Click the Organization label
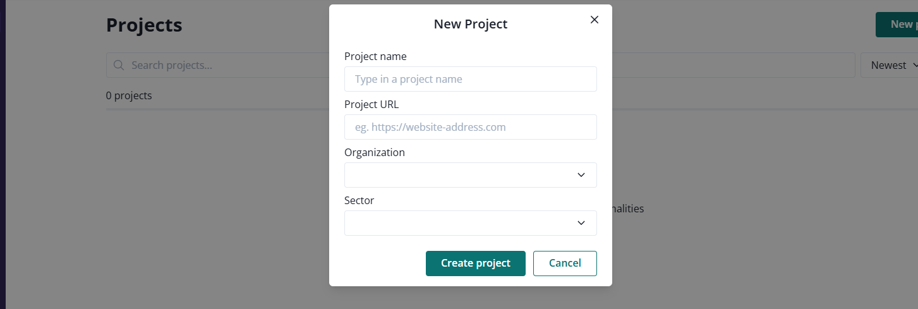The image size is (918, 309). pyautogui.click(x=375, y=152)
